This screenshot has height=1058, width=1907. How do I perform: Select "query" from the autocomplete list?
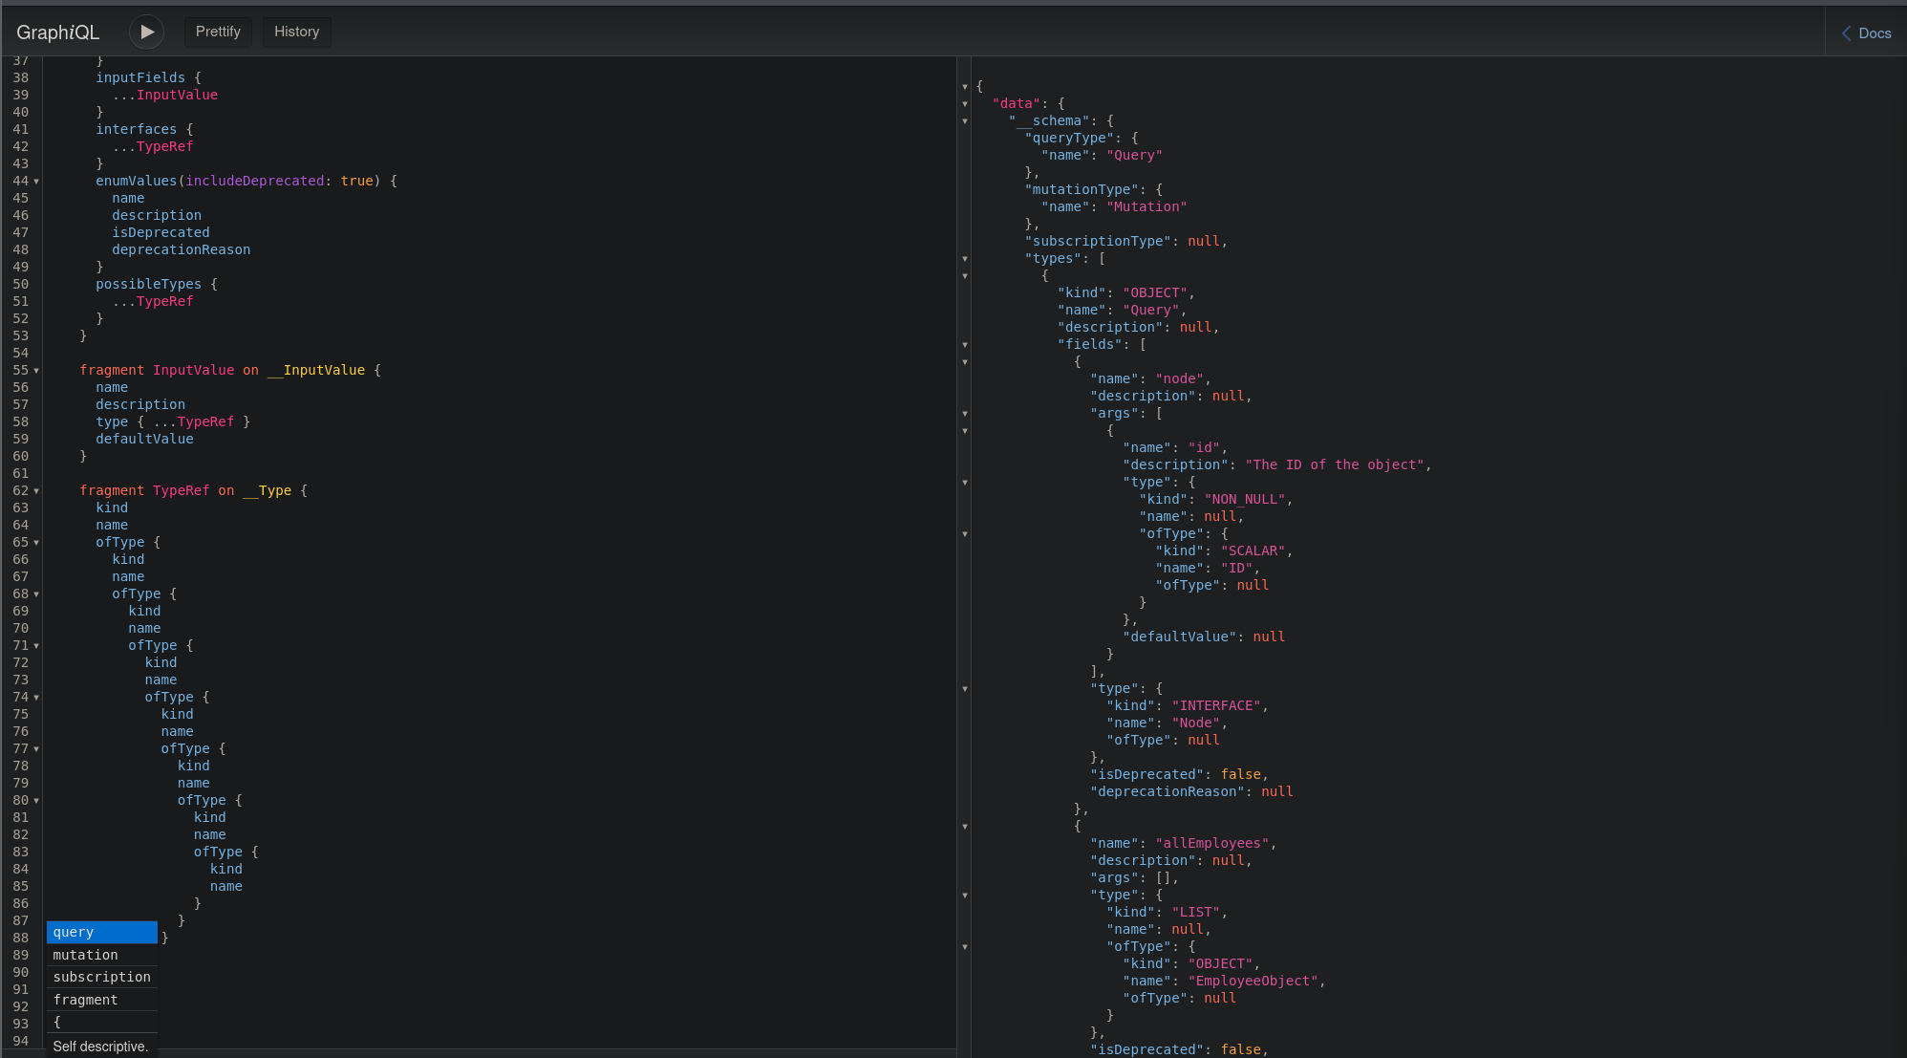pyautogui.click(x=101, y=932)
